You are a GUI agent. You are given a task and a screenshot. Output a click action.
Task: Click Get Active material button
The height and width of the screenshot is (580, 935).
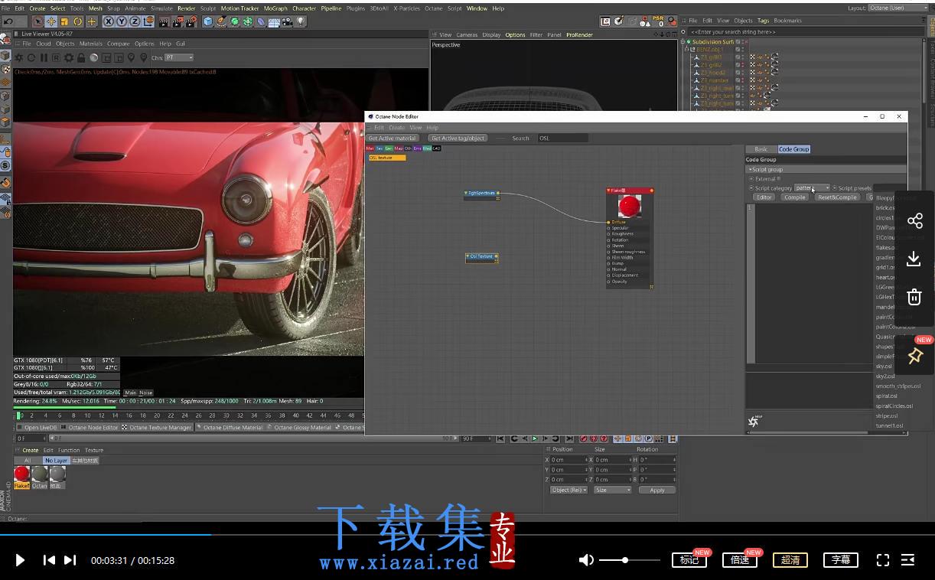[393, 138]
